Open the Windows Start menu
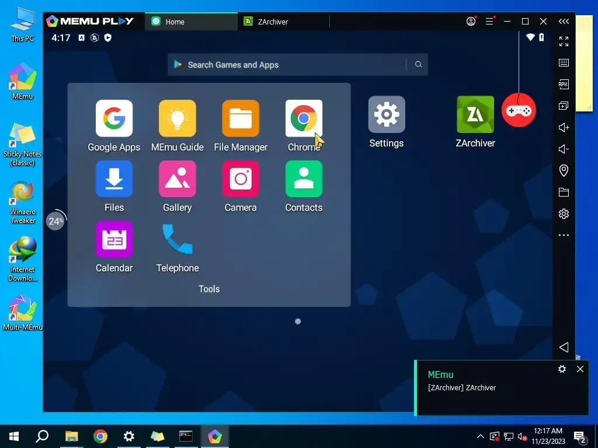 (x=14, y=436)
